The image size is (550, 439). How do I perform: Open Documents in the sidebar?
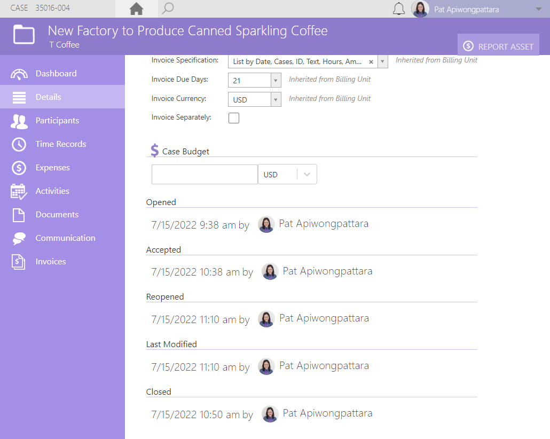tap(62, 214)
